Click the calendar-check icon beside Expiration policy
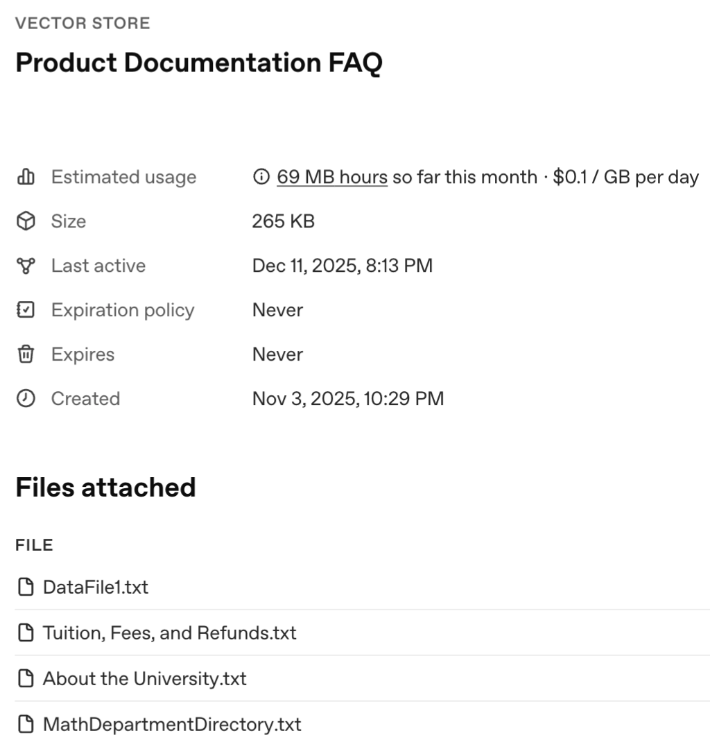This screenshot has width=710, height=749. click(x=26, y=310)
